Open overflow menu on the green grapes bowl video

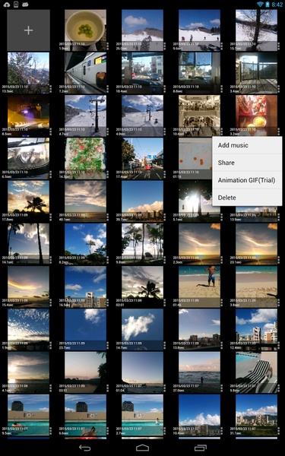coord(107,46)
